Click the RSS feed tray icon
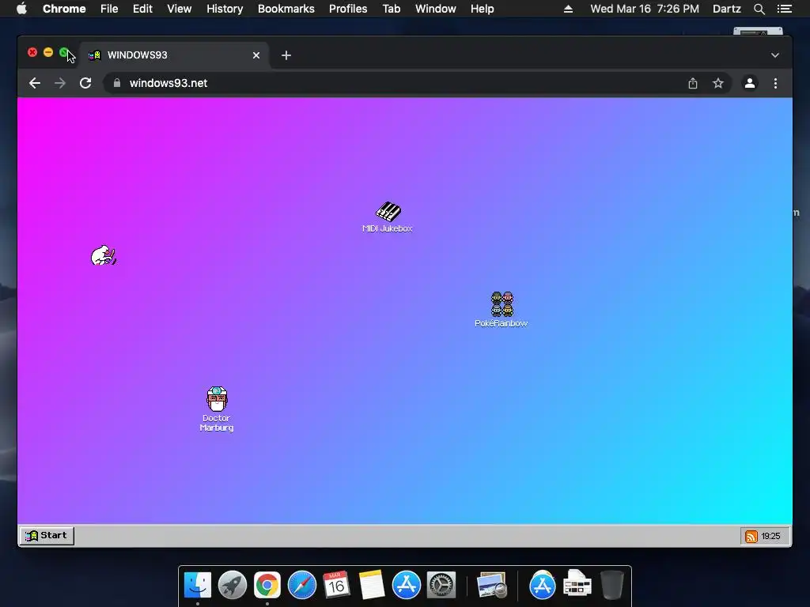Screen dimensions: 810x607 coord(751,537)
